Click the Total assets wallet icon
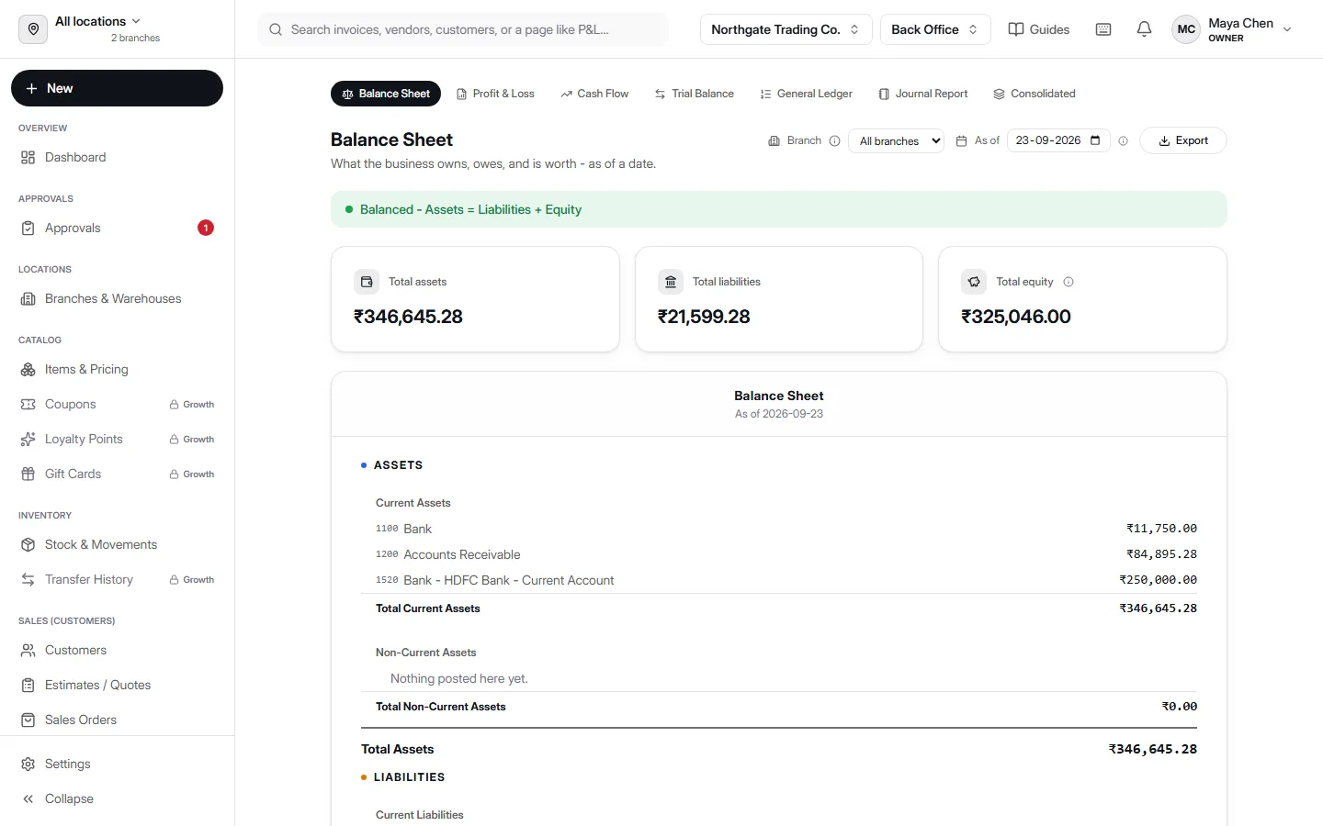This screenshot has width=1323, height=826. pos(367,282)
